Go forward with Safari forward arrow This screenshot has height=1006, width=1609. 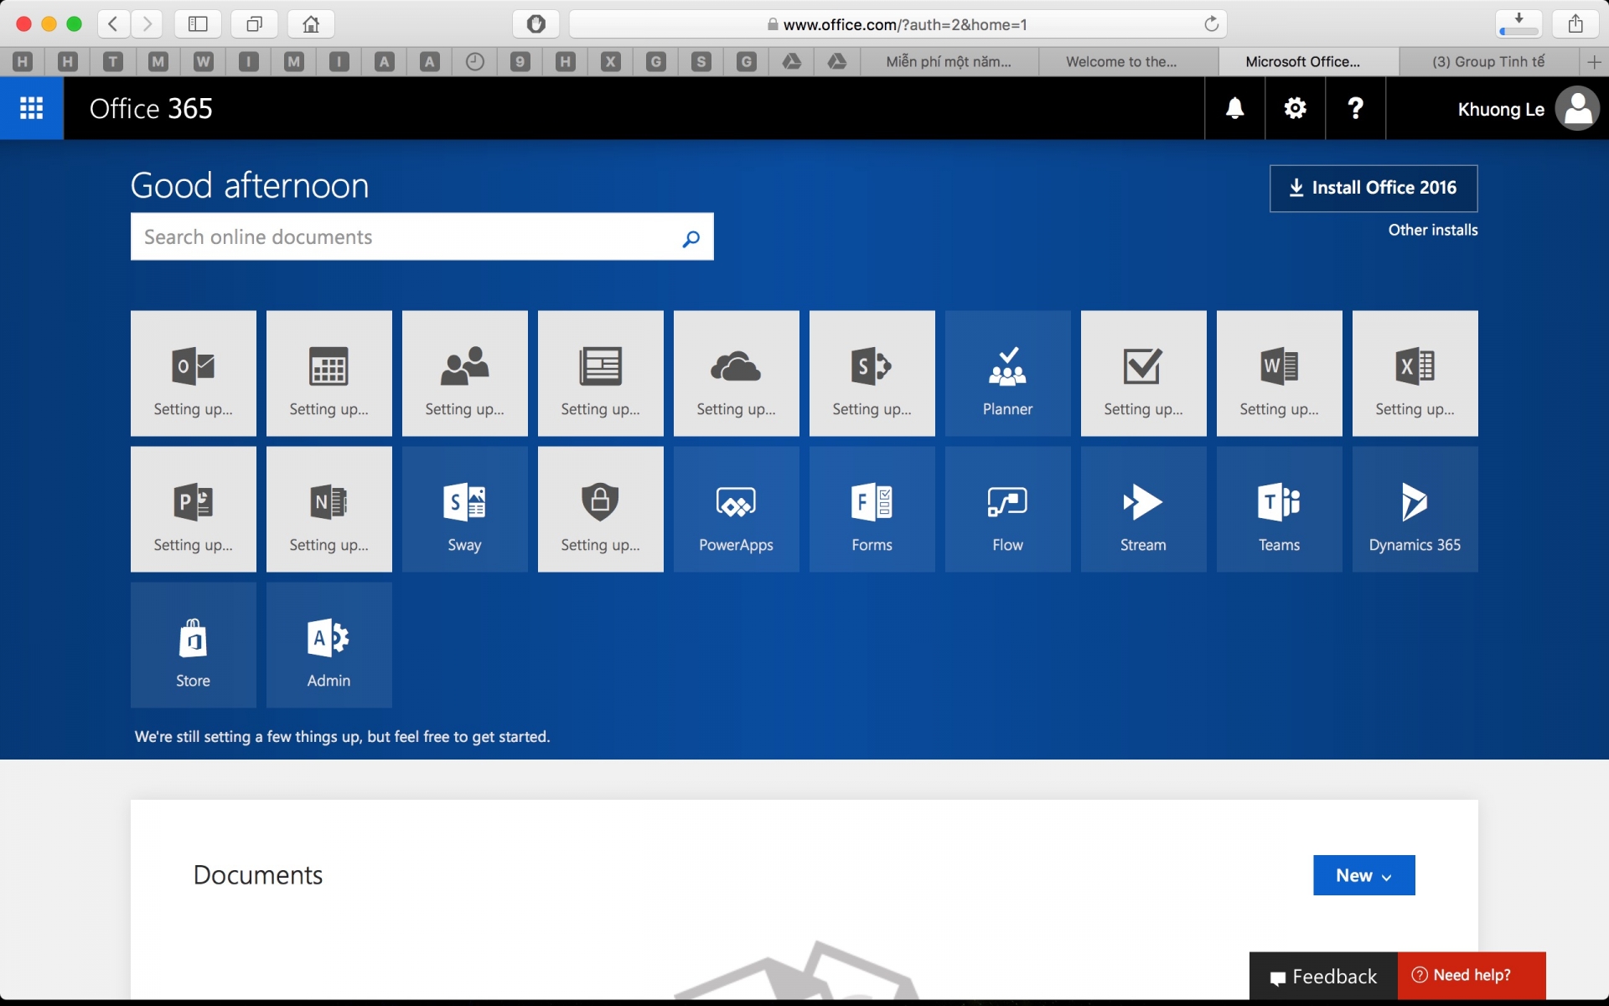pyautogui.click(x=147, y=24)
